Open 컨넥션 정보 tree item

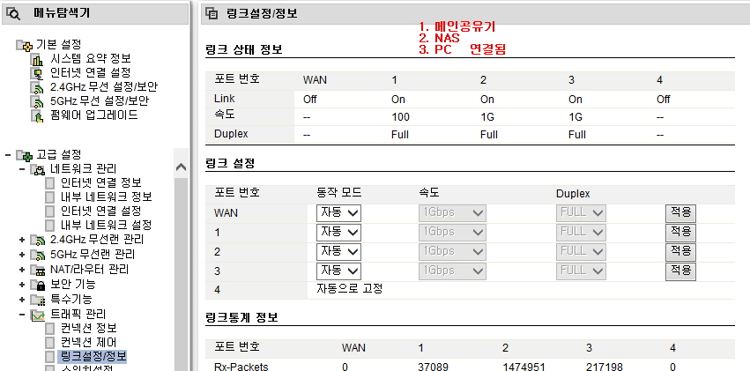(x=88, y=329)
